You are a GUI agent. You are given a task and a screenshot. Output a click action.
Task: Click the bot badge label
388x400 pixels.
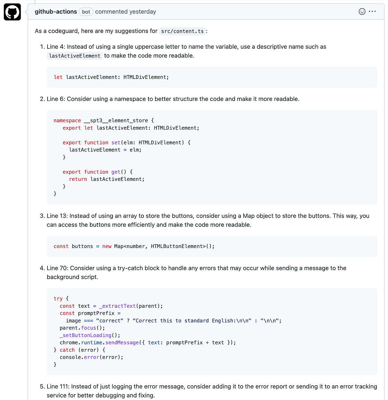coord(86,11)
